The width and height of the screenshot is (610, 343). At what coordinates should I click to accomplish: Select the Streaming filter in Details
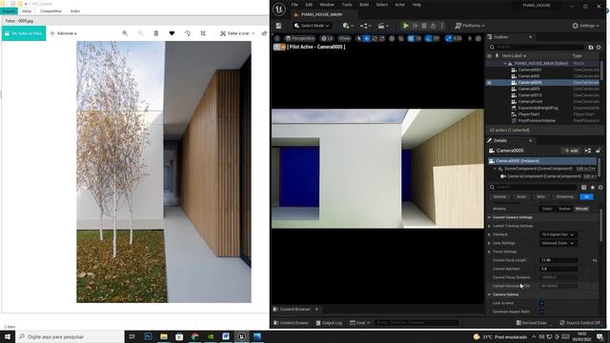[x=564, y=197]
